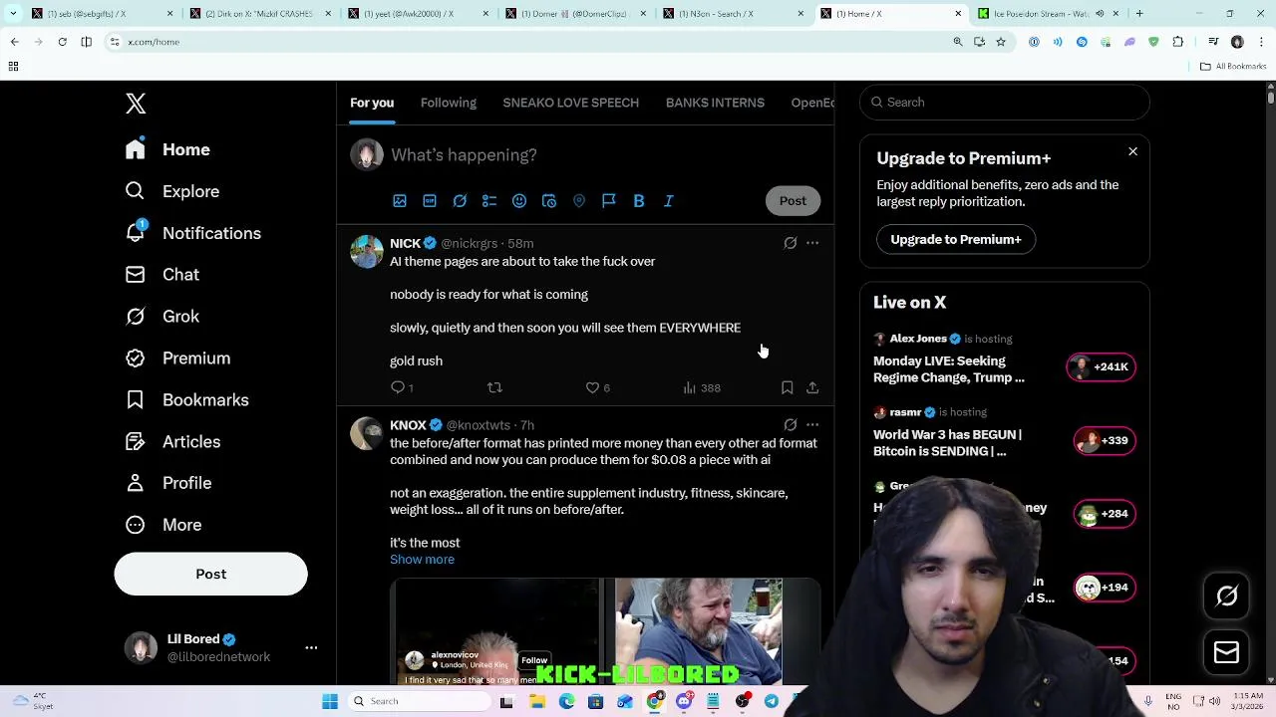
Task: Open Profile in the sidebar
Action: point(168,483)
